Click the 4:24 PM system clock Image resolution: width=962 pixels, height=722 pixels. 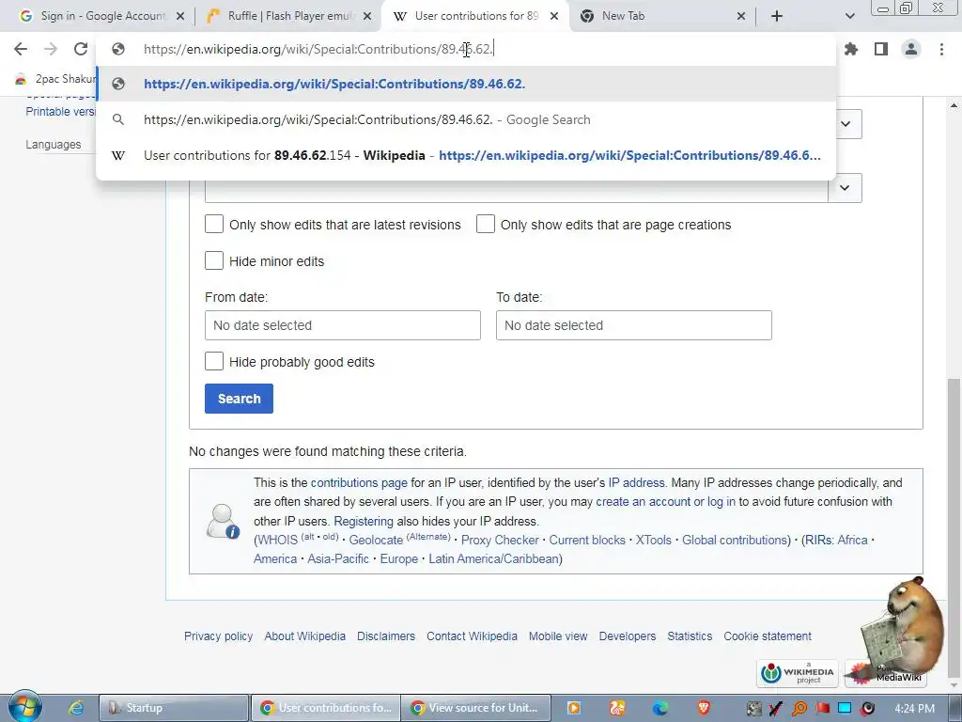(914, 709)
